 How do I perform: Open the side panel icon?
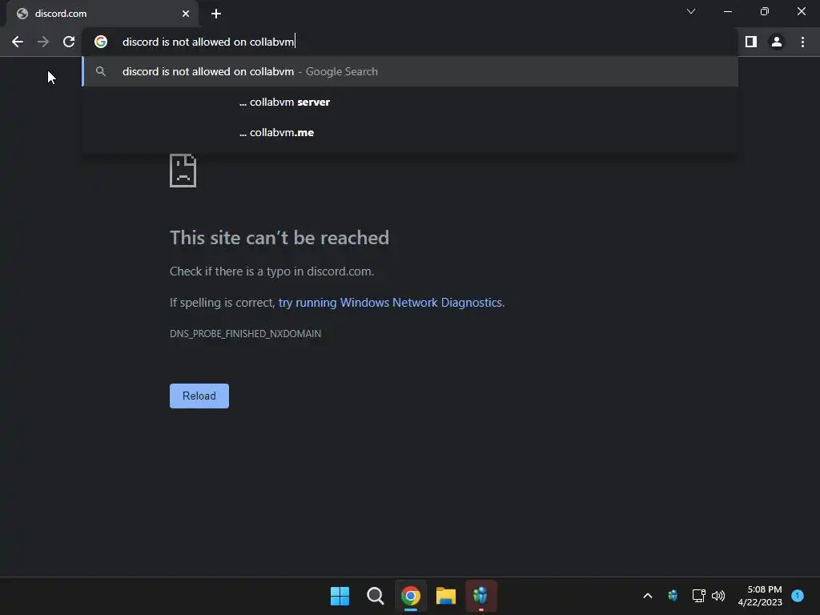coord(751,42)
